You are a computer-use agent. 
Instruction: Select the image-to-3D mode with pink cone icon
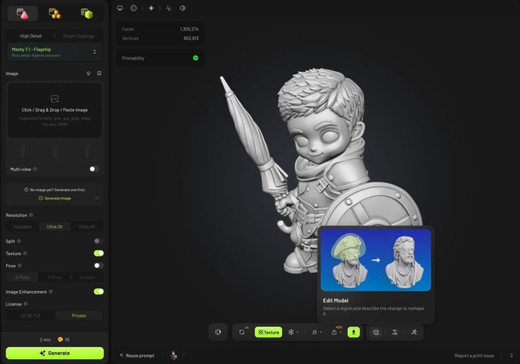(22, 14)
